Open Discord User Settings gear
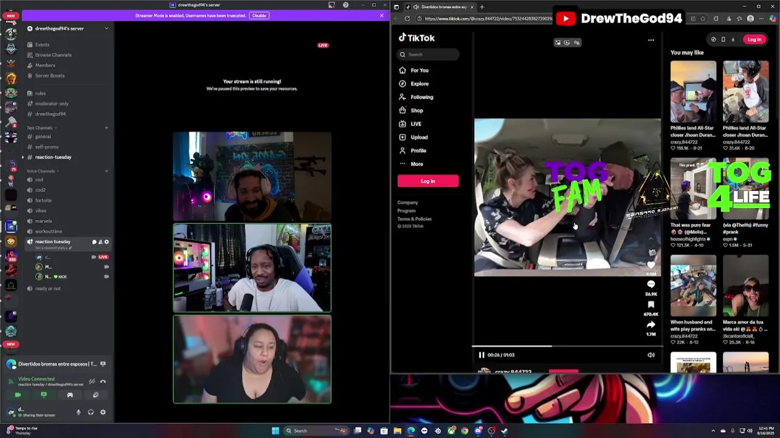780x438 pixels. [x=103, y=412]
